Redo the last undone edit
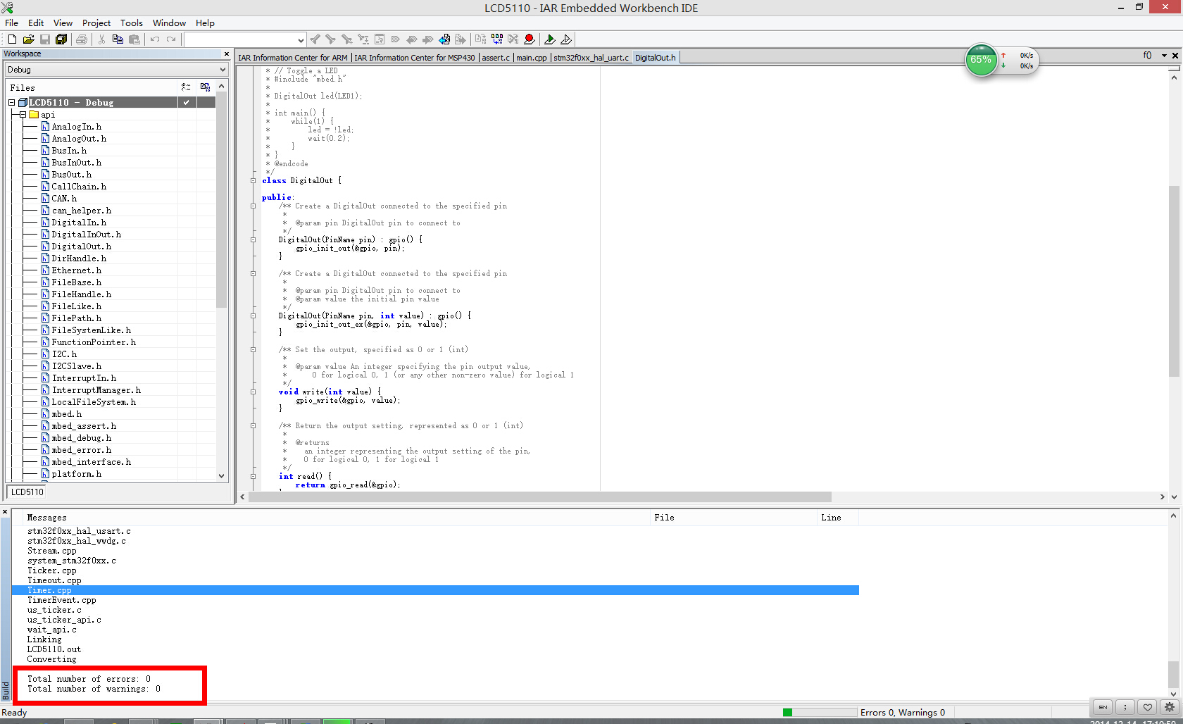This screenshot has height=724, width=1183. pos(171,39)
